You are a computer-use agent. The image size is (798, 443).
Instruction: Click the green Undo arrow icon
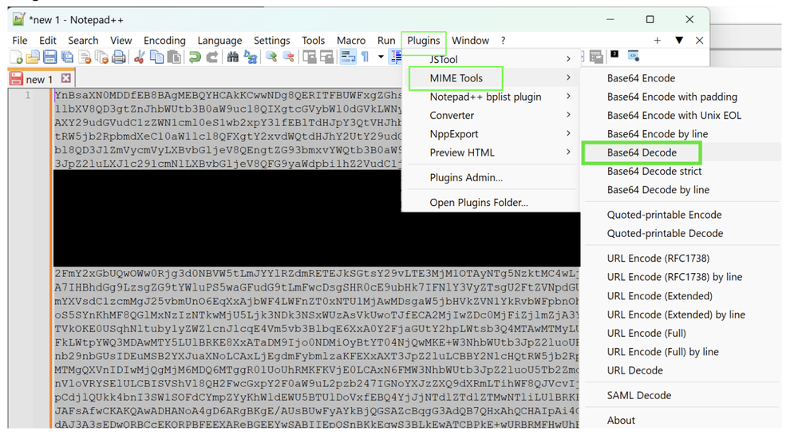pos(195,57)
